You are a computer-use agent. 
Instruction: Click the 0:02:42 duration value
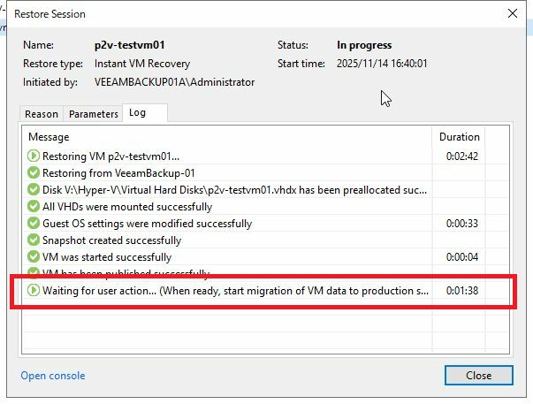(x=462, y=156)
